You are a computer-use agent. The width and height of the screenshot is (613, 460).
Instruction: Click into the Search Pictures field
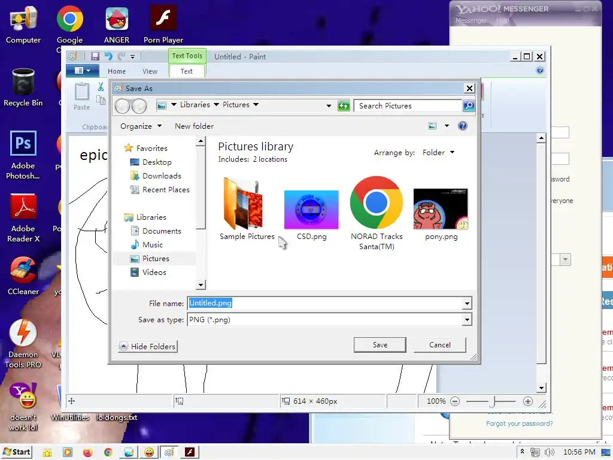coord(407,105)
